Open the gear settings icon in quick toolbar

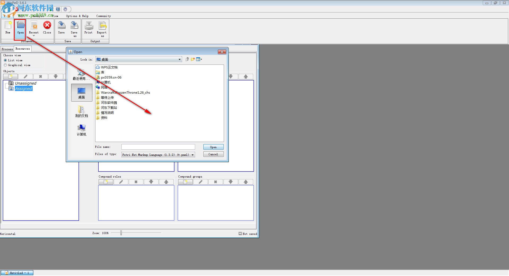click(x=65, y=9)
